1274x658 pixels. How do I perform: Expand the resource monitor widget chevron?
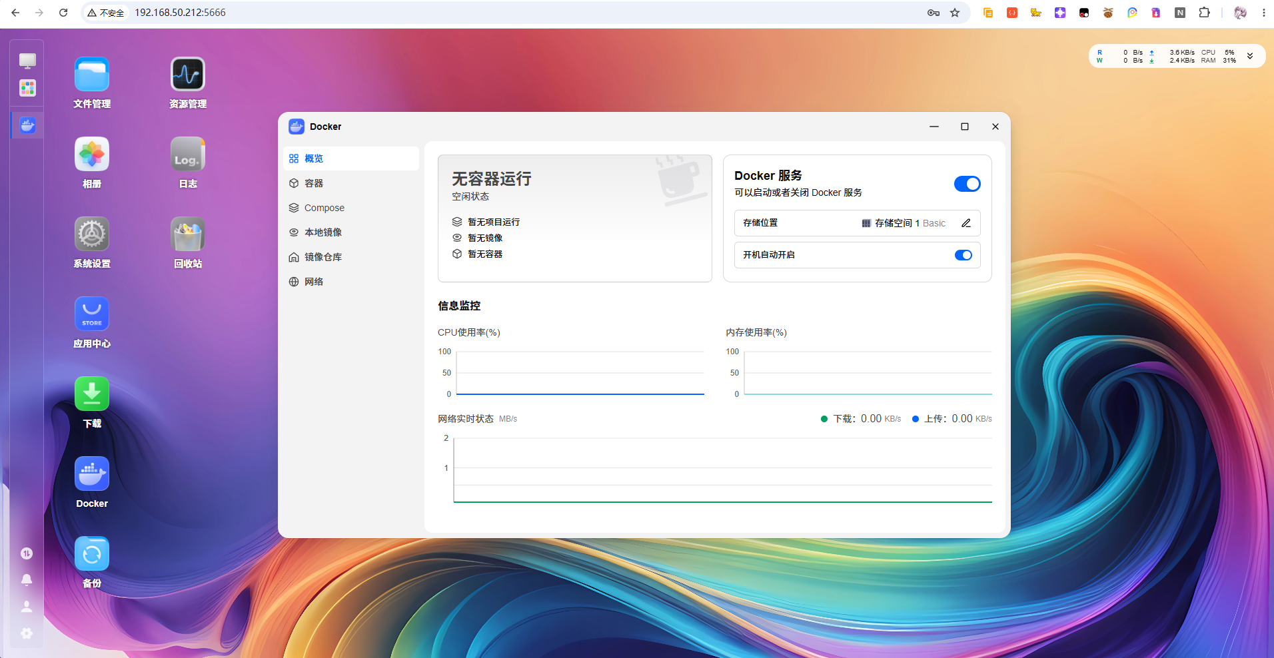click(1250, 56)
